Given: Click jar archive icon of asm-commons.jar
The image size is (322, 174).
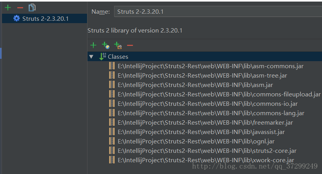Looking at the screenshot, I should click(x=112, y=66).
